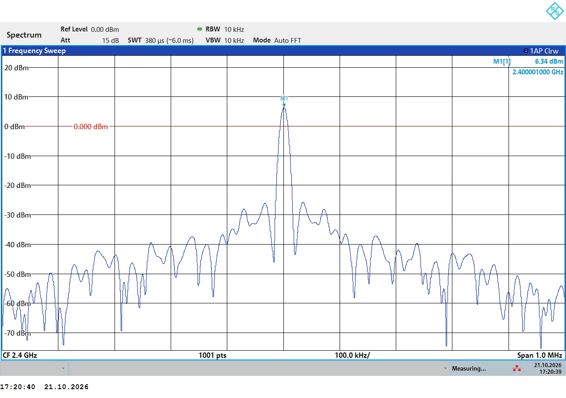
Task: Click the M1[1] marker readout label
Action: (x=502, y=61)
